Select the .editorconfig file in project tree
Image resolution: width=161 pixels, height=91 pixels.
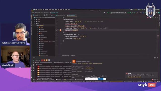(43, 51)
